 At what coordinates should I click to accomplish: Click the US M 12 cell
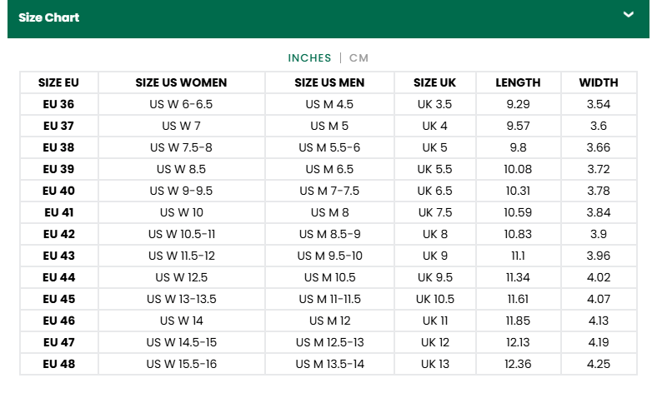click(329, 321)
